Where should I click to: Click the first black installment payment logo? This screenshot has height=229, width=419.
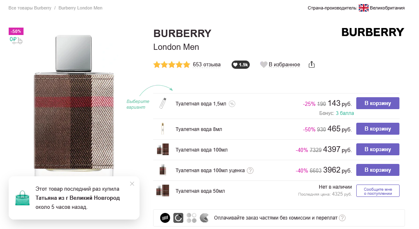coord(165,218)
